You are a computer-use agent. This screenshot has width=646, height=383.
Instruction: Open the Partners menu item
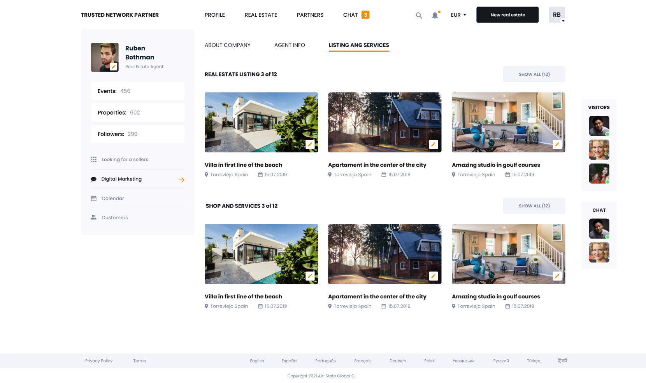[310, 15]
